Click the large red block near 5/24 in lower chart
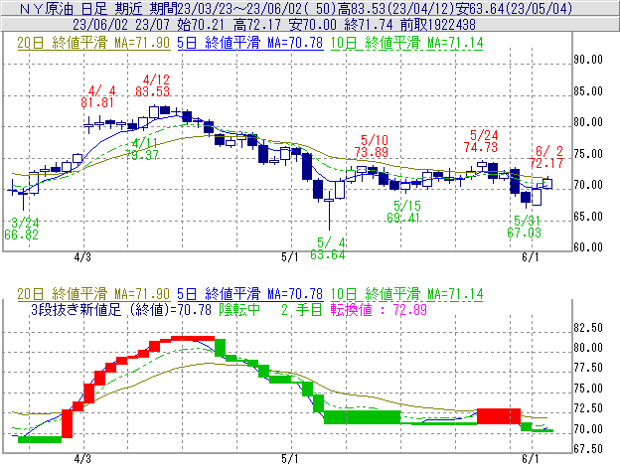 pos(499,416)
